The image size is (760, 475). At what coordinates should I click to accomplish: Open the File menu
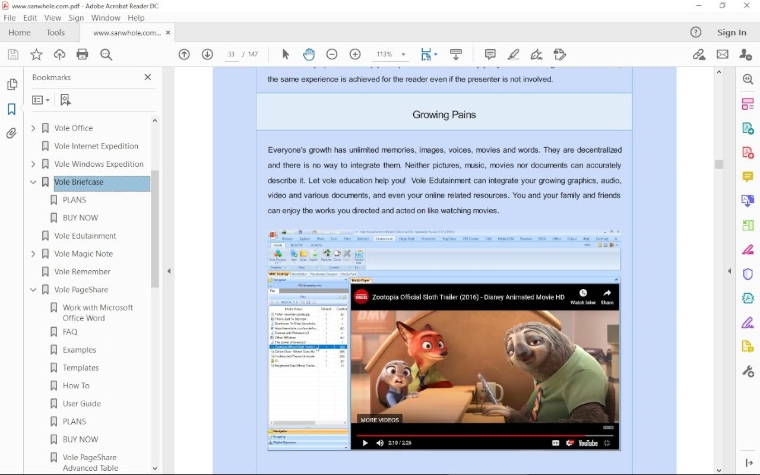pos(9,18)
